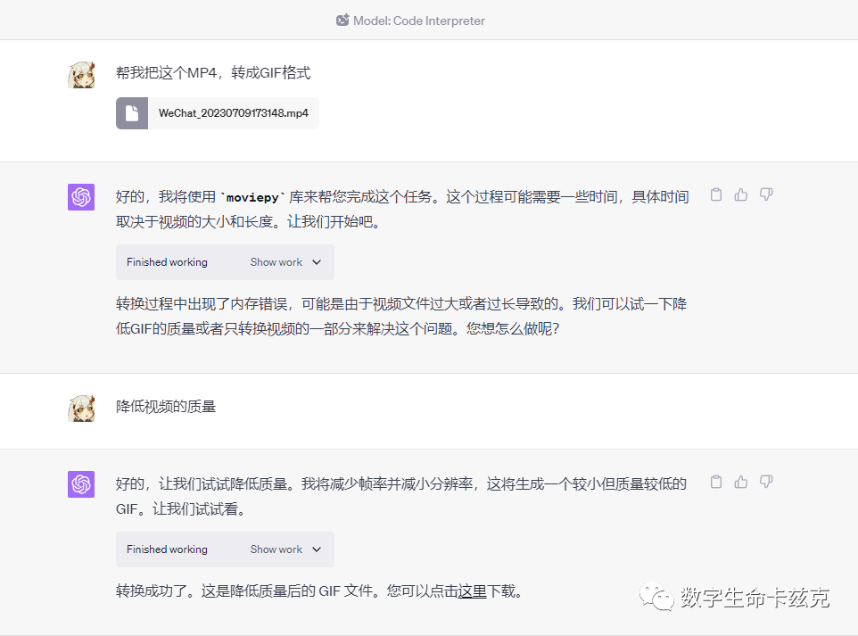Click the memory error explanation paragraph
858x636 pixels.
pos(401,317)
